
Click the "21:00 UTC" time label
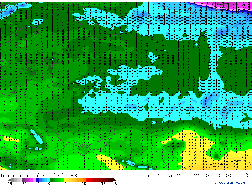(208, 175)
